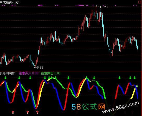The width and height of the screenshot is (142, 116).
Task: Select the 18.20 high price label
Action: tap(104, 7)
